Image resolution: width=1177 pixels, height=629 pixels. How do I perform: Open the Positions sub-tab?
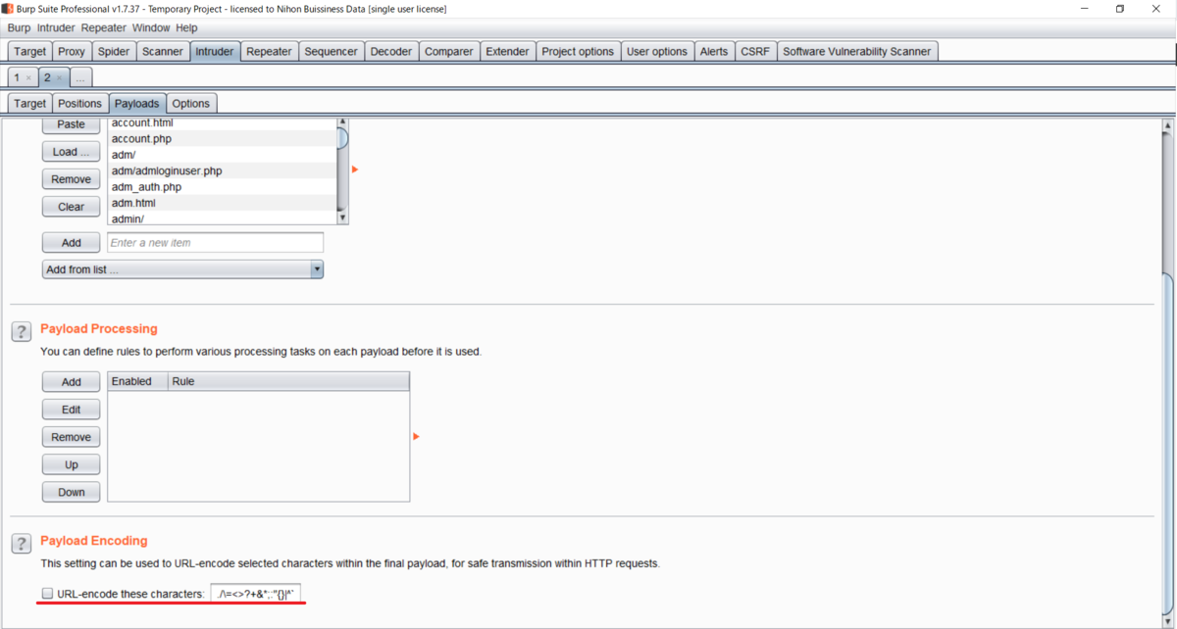click(79, 103)
